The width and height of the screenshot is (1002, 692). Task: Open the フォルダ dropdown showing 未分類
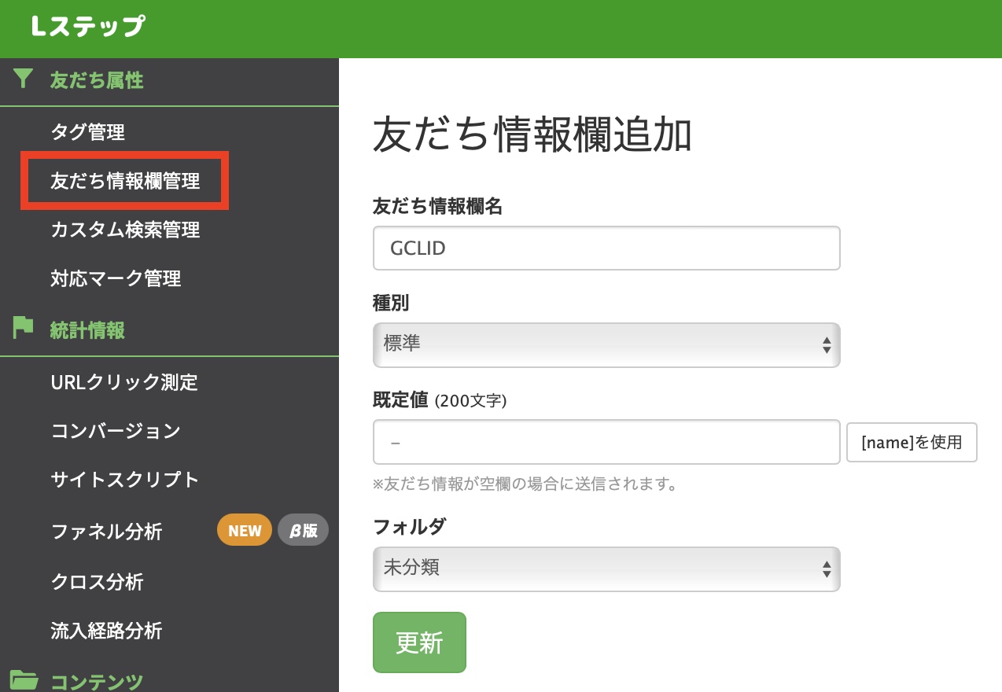[x=606, y=569]
